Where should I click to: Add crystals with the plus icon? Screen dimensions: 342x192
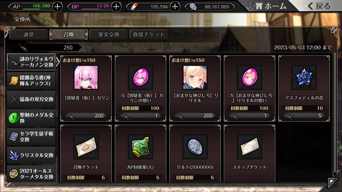(175, 7)
